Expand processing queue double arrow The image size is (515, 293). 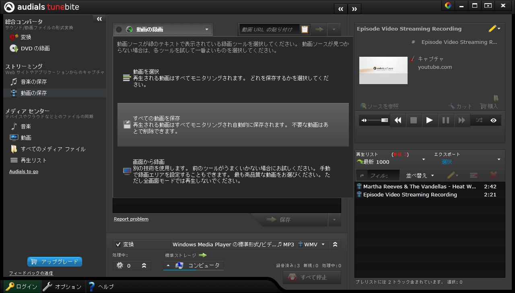(144, 266)
